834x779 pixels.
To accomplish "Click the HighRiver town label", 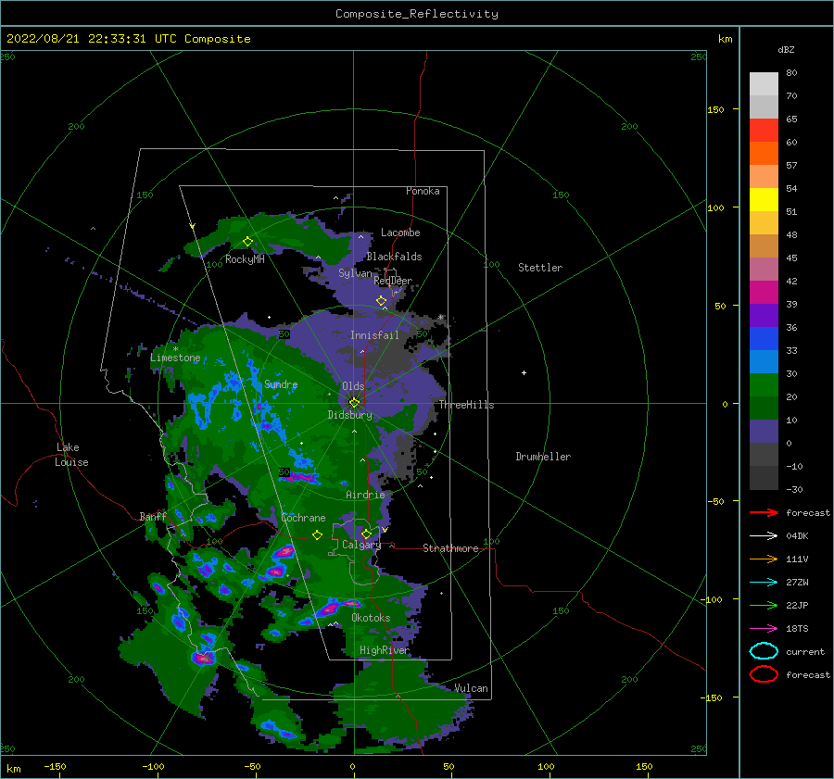I will [x=385, y=650].
